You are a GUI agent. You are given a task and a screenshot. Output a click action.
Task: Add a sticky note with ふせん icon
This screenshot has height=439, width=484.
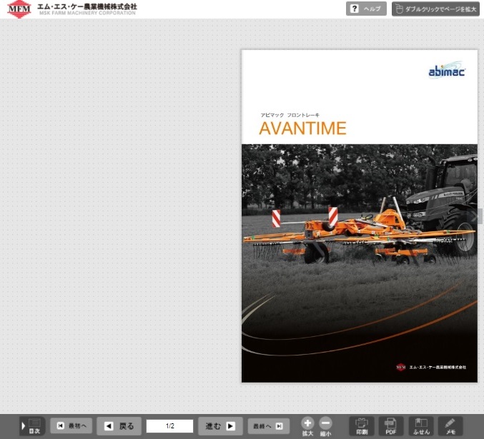(421, 426)
